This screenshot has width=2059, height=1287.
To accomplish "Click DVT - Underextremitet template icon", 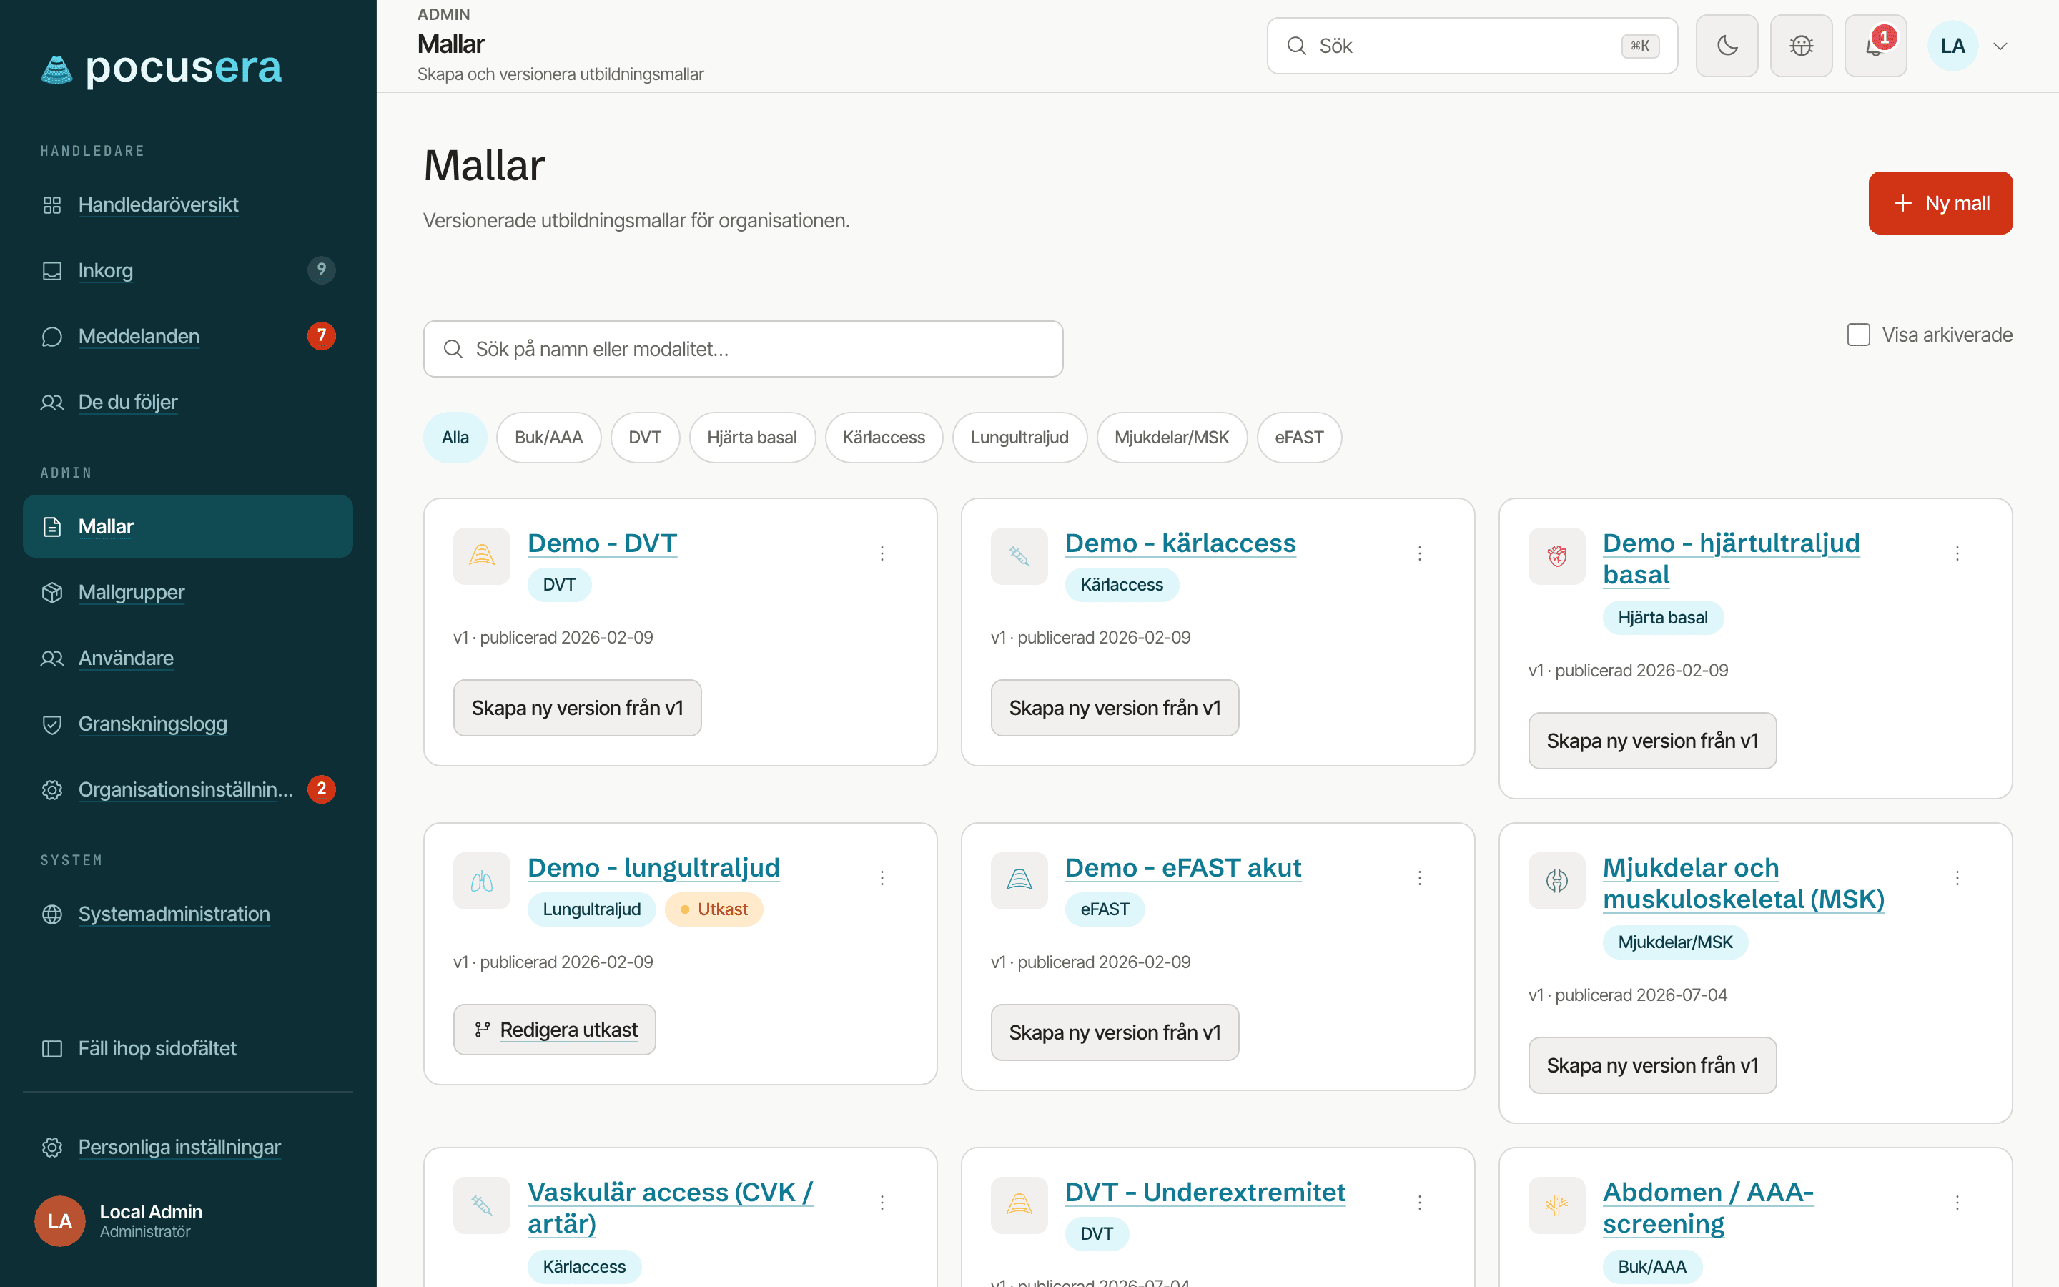I will [x=1019, y=1205].
